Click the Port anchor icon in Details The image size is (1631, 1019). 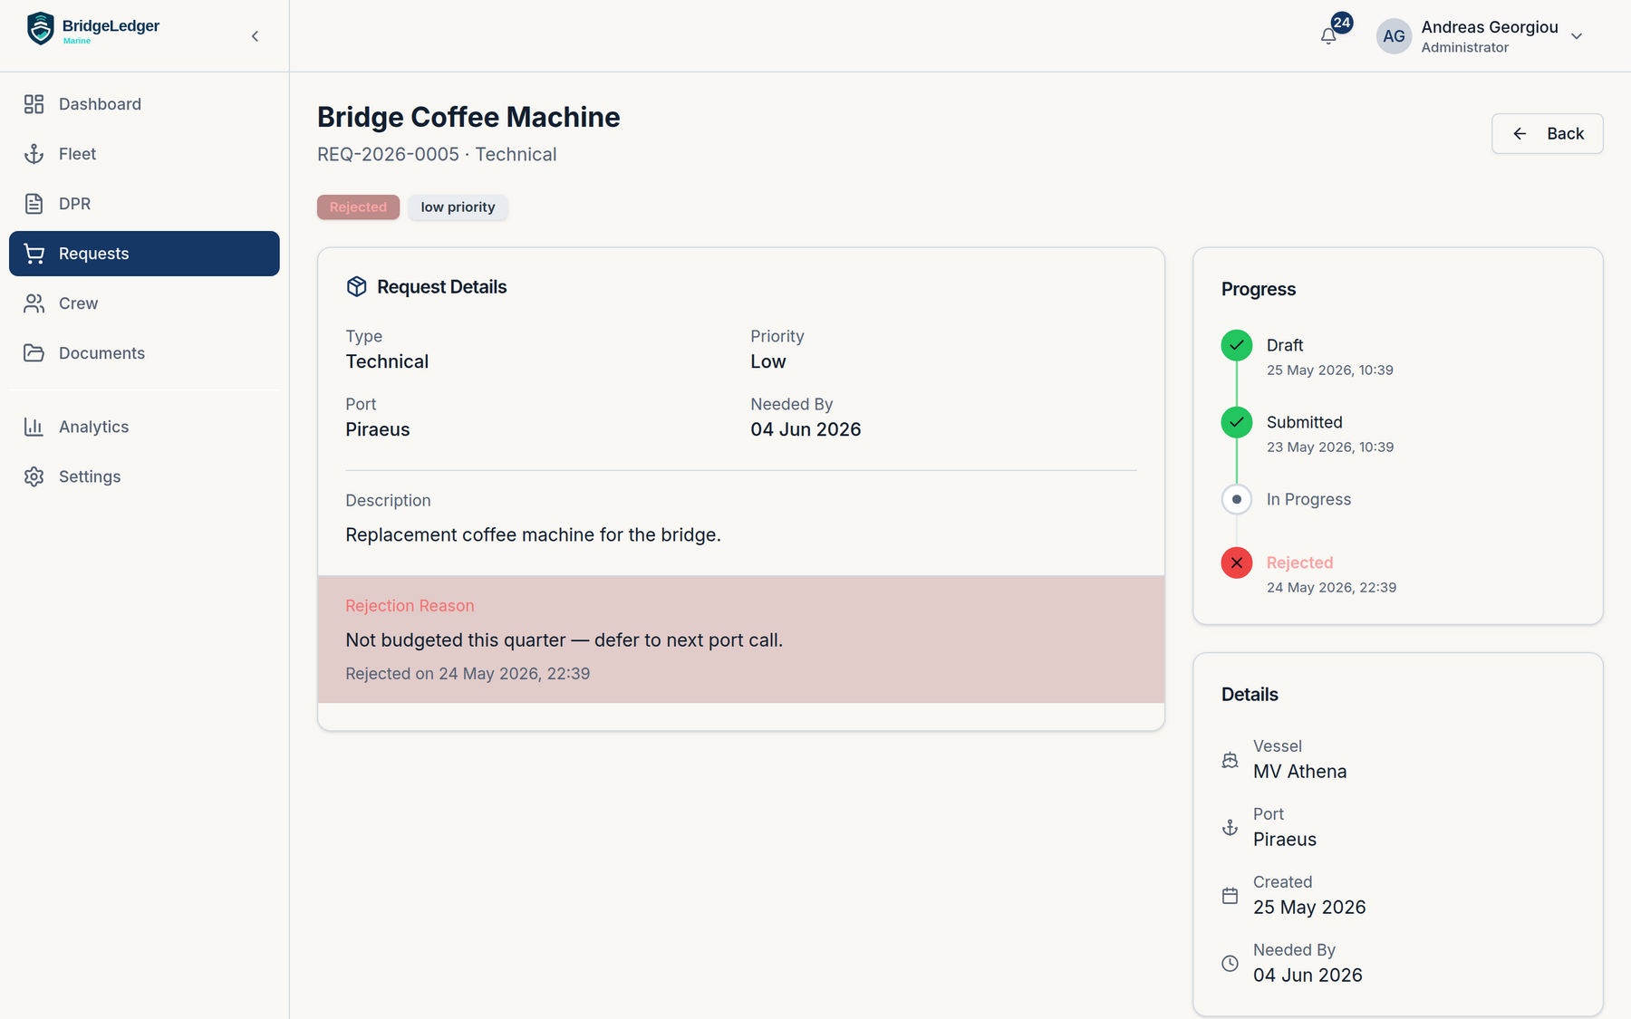pyautogui.click(x=1230, y=828)
